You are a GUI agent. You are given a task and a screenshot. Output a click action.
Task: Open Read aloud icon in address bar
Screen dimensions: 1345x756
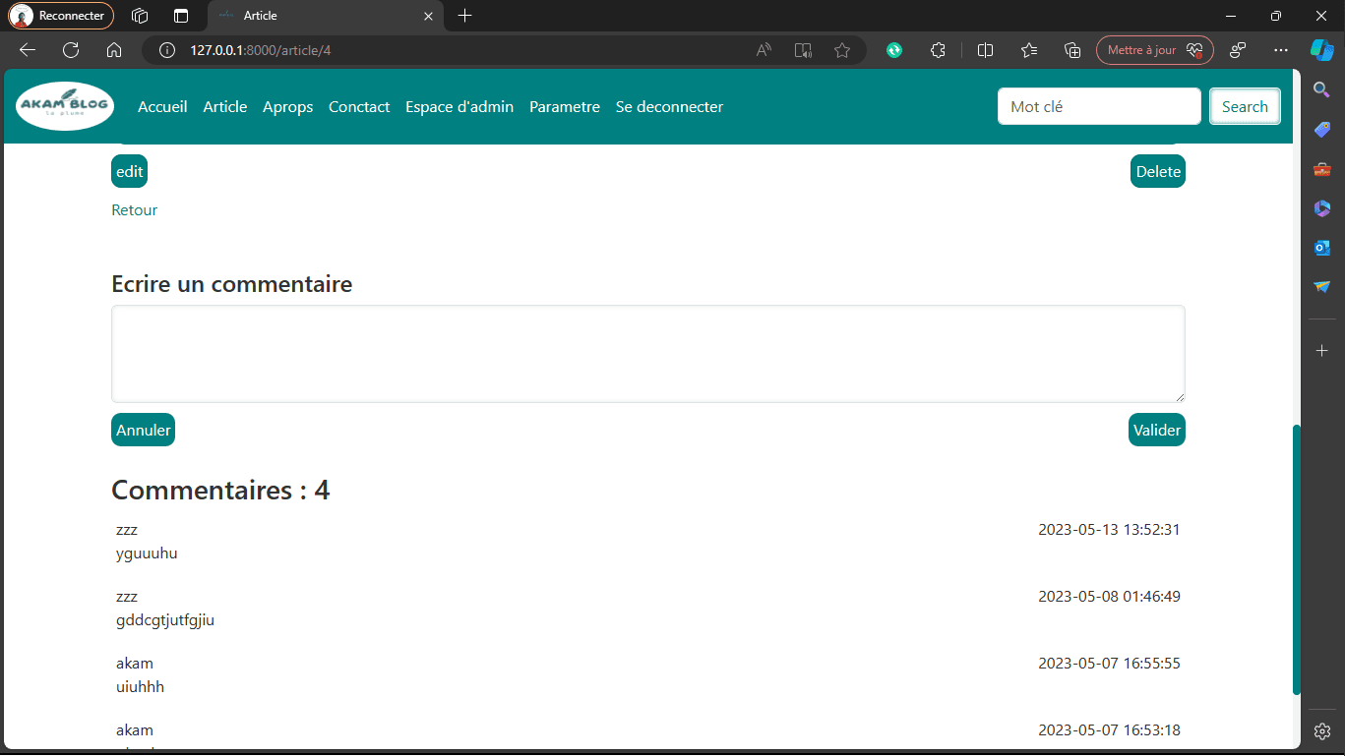coord(764,50)
